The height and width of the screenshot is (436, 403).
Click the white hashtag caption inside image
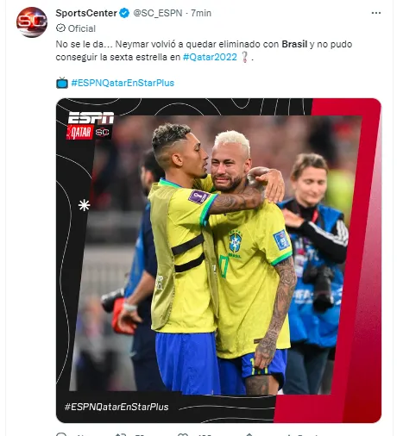pyautogui.click(x=116, y=407)
